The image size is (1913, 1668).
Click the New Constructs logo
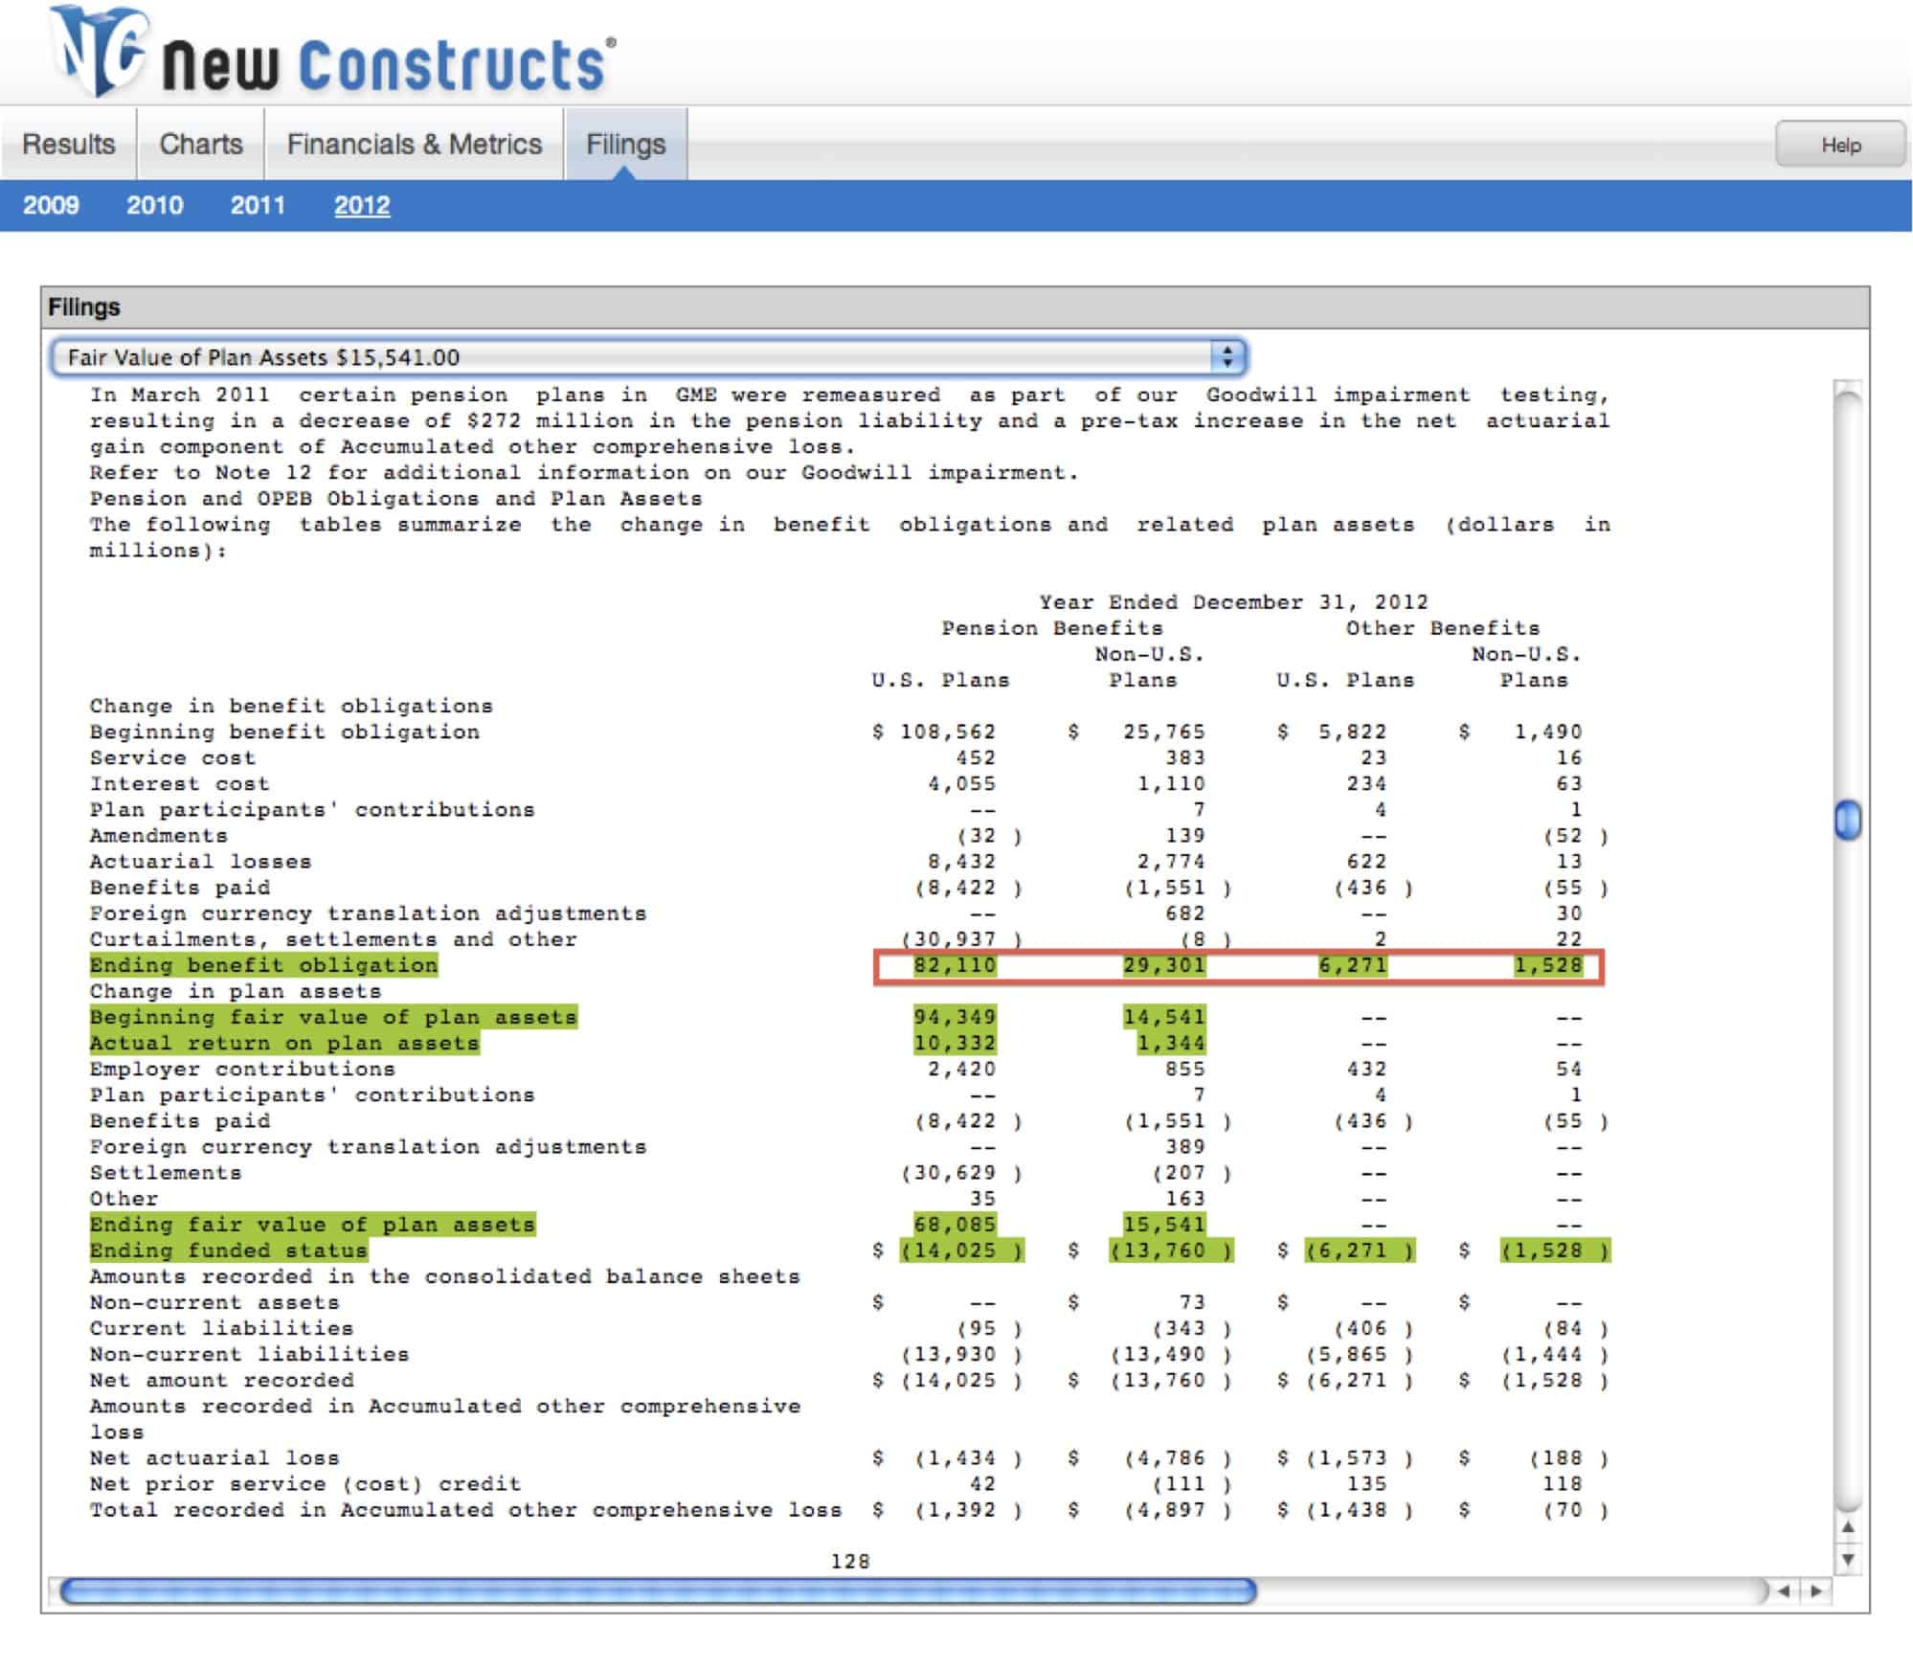pyautogui.click(x=332, y=54)
